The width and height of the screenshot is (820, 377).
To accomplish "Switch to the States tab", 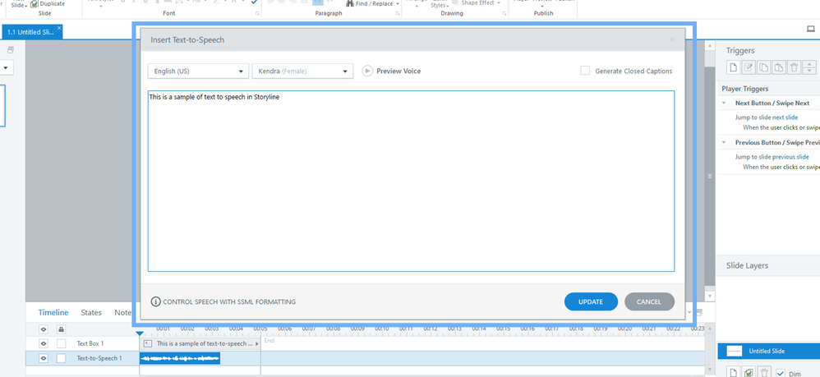I will coord(90,312).
